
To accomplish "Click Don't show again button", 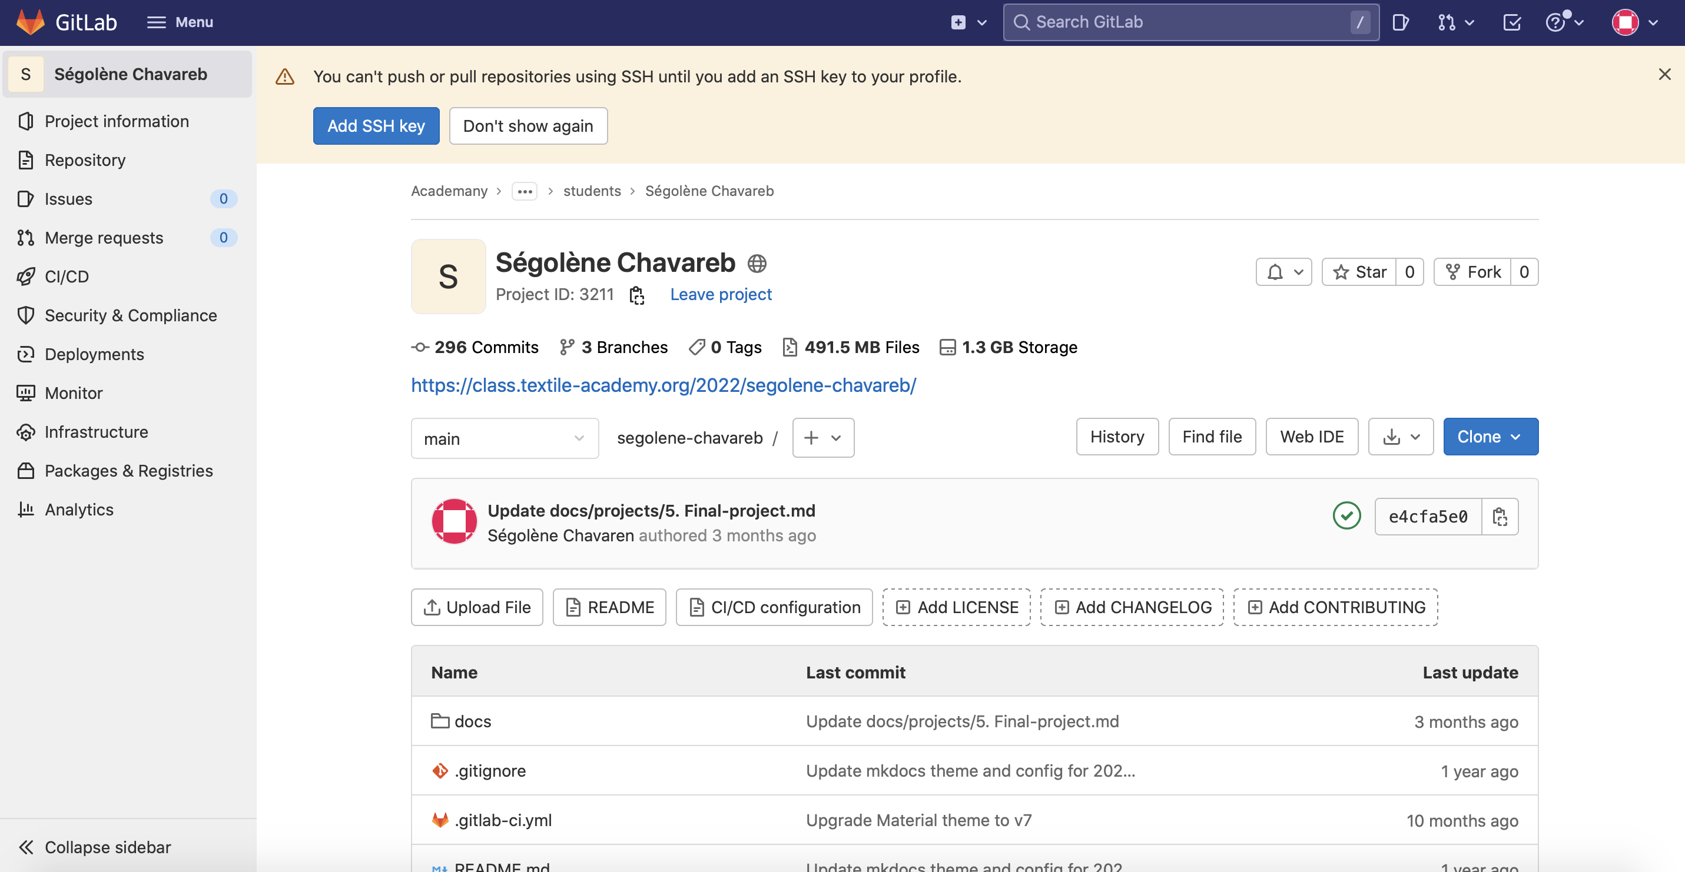I will tap(528, 125).
